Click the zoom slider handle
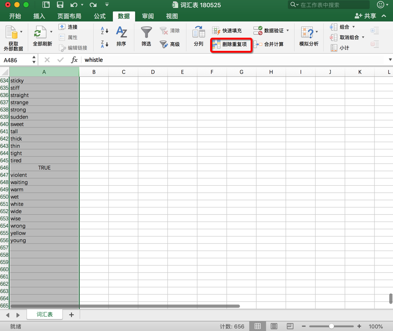The height and width of the screenshot is (331, 393). pyautogui.click(x=331, y=326)
